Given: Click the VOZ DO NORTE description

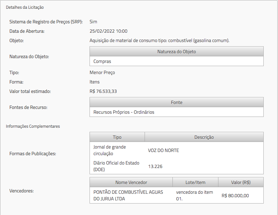Looking at the screenshot, I should pyautogui.click(x=163, y=150).
